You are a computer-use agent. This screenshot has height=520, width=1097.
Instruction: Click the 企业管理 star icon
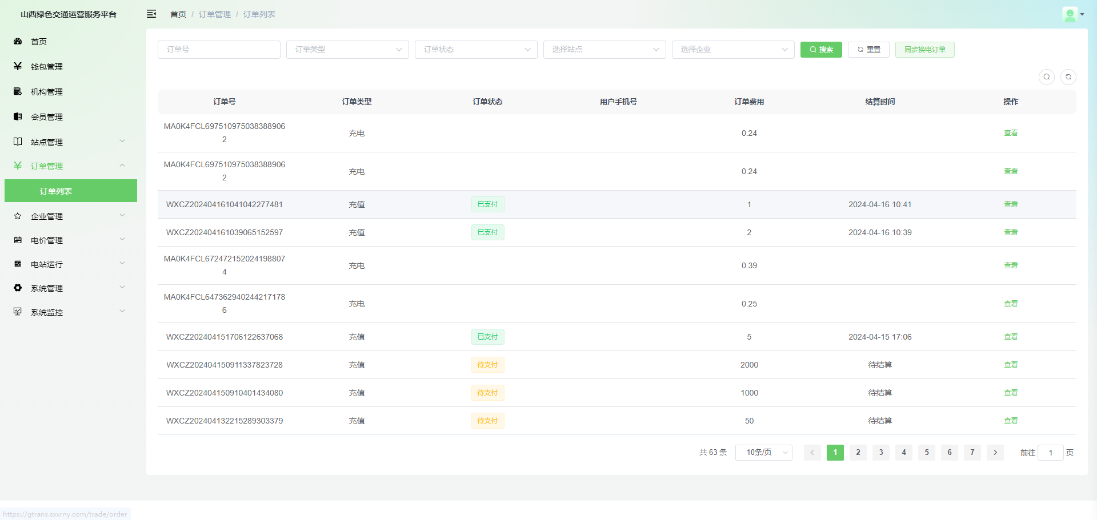pos(18,216)
